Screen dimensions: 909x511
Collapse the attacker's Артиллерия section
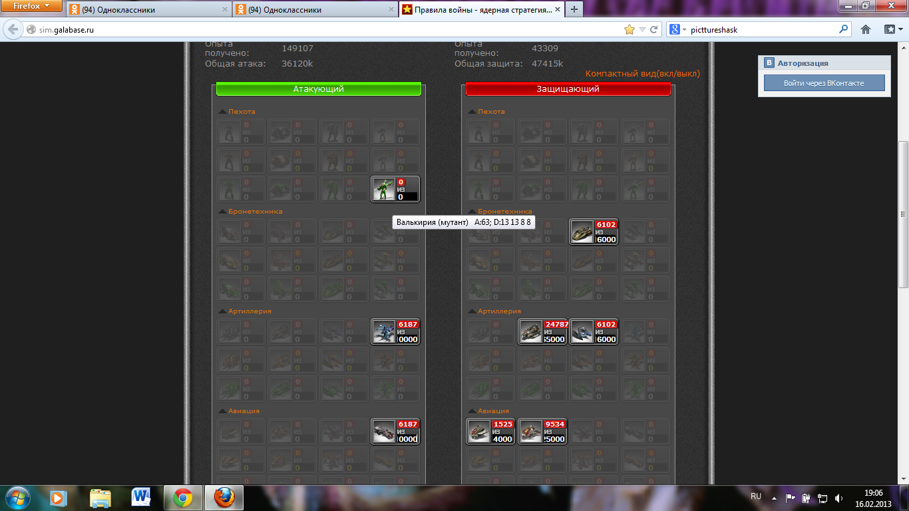coord(223,311)
